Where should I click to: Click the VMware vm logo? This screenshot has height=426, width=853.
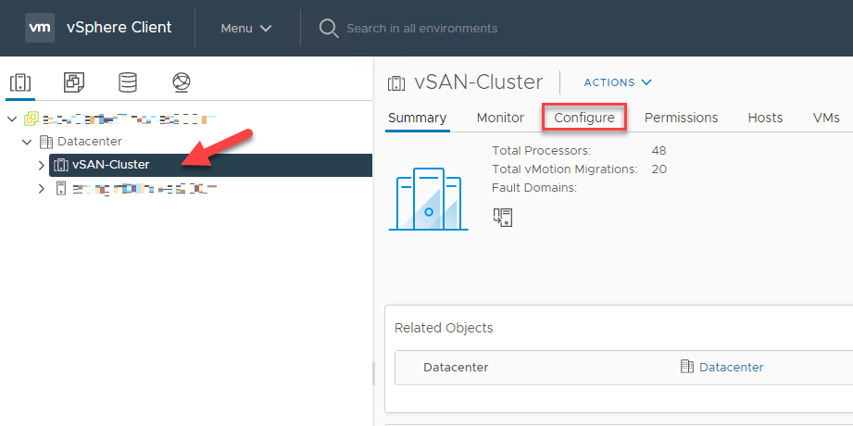pyautogui.click(x=39, y=28)
